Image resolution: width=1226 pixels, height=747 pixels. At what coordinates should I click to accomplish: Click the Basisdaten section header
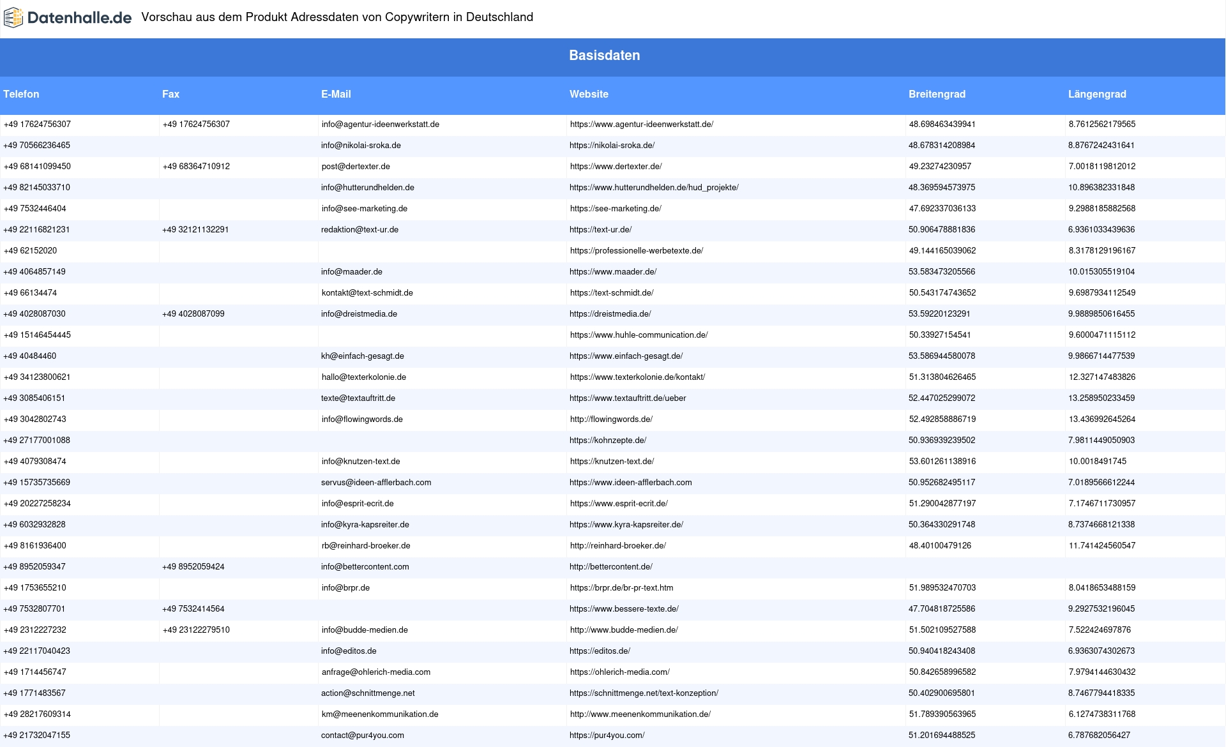605,56
